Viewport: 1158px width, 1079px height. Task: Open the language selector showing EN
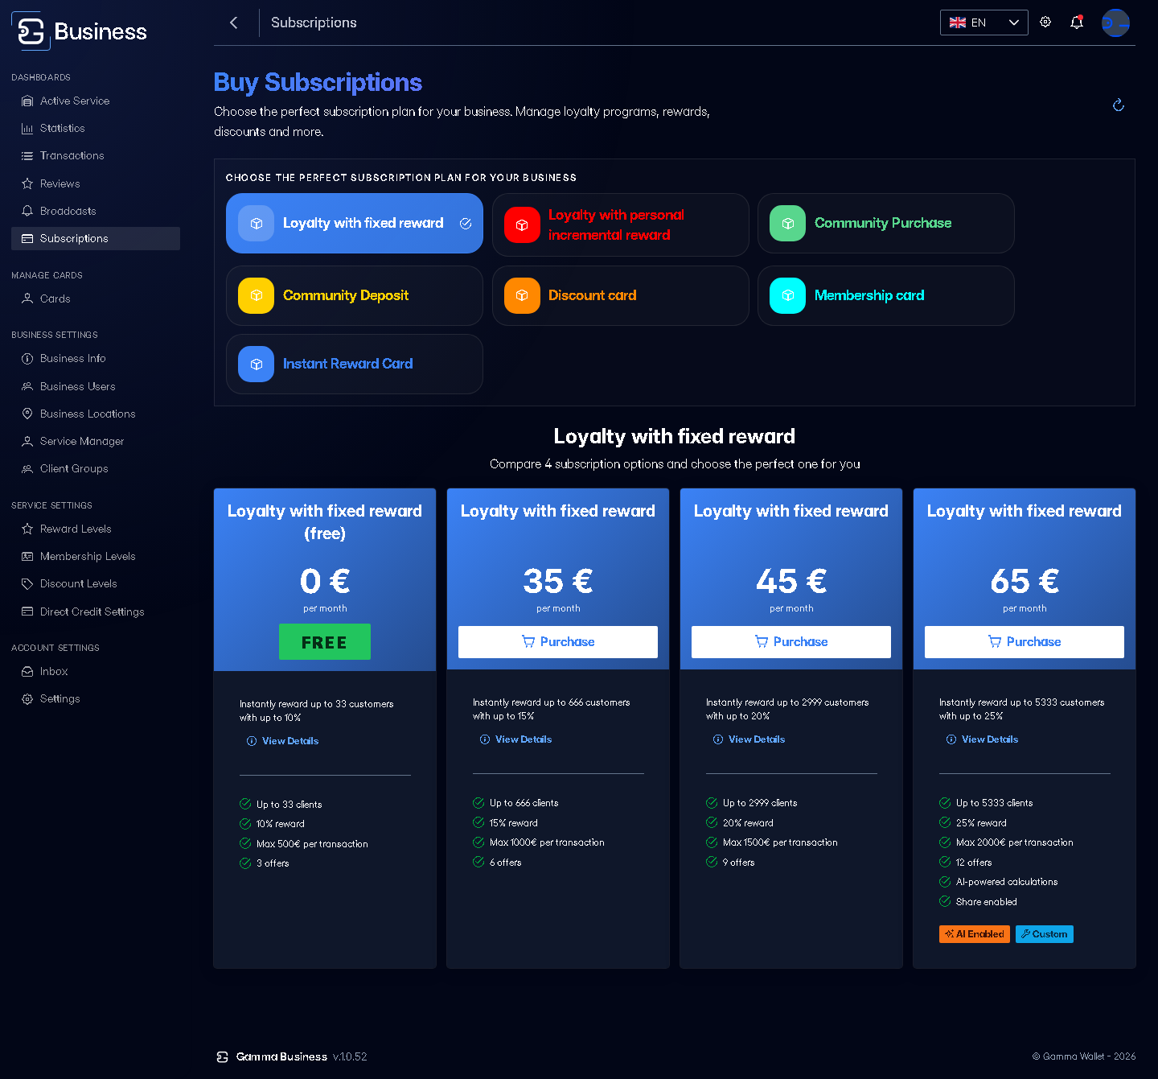point(983,23)
